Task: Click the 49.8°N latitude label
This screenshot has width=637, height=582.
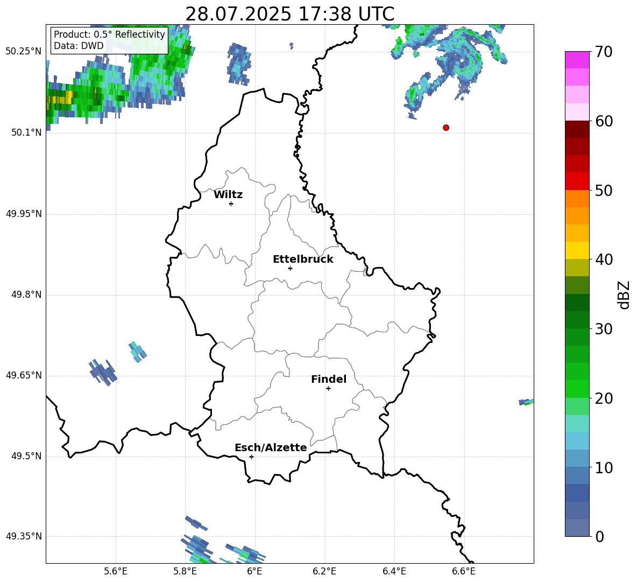Action: (x=26, y=294)
